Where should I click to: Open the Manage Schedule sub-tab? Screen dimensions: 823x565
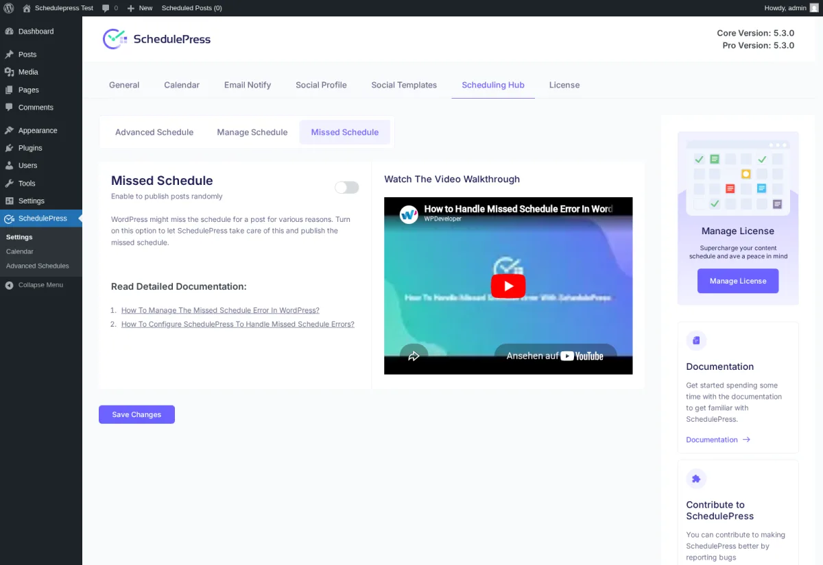coord(252,132)
